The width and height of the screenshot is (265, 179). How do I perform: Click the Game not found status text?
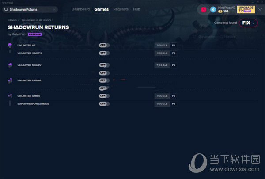click(225, 23)
